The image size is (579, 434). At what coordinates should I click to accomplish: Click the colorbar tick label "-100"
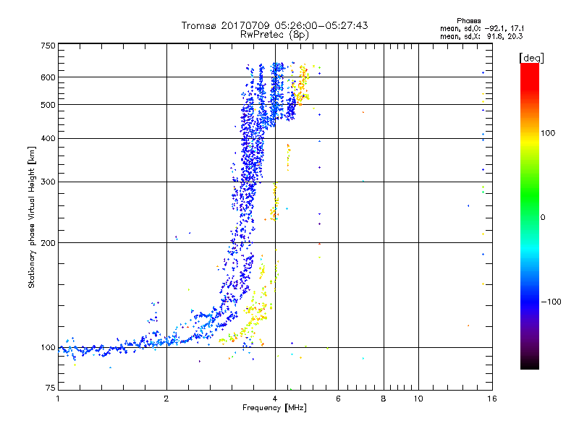point(551,302)
